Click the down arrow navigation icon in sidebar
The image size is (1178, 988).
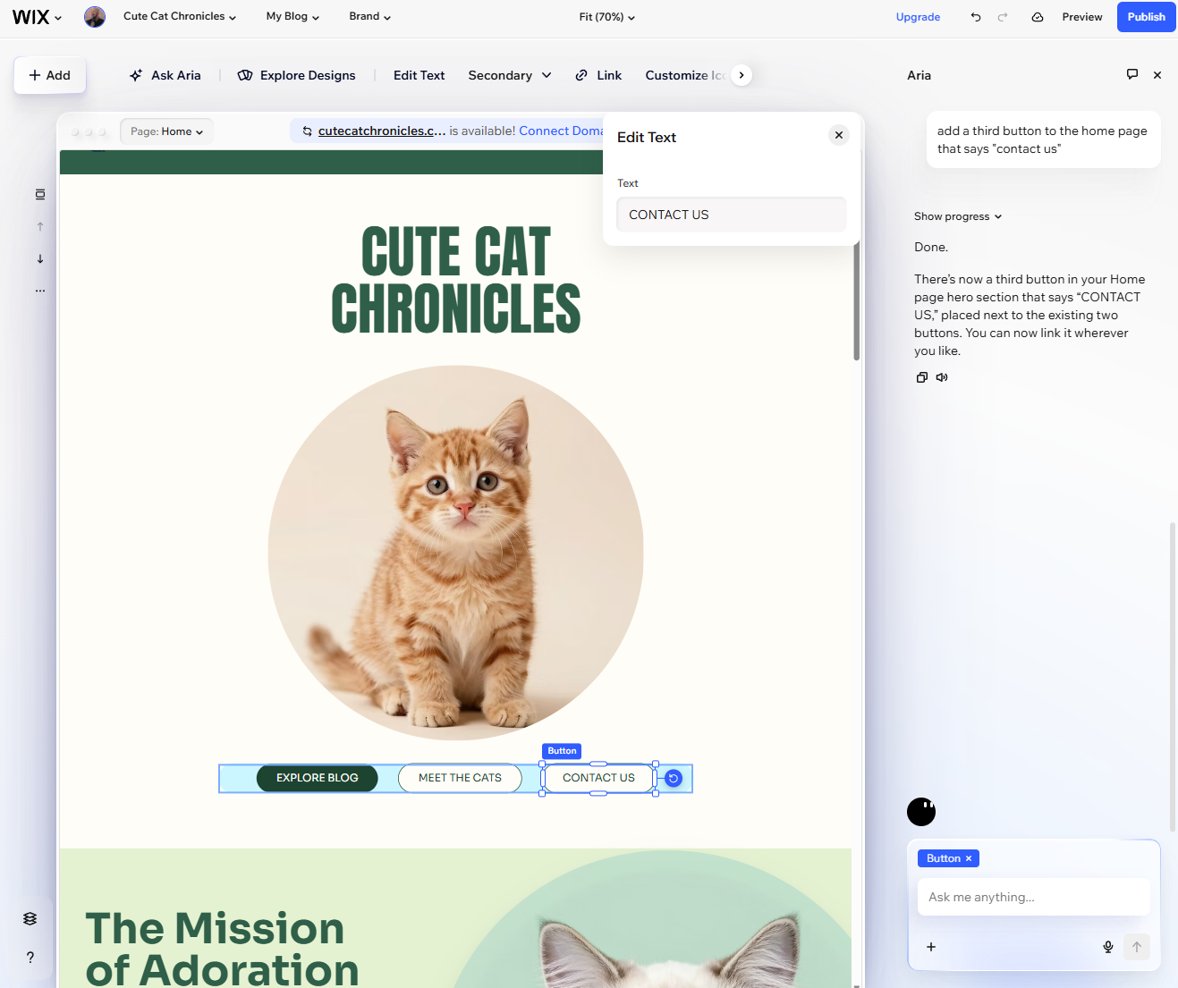39,258
